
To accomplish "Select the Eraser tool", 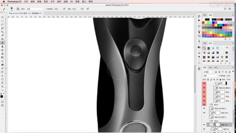I will [x=2, y=54].
